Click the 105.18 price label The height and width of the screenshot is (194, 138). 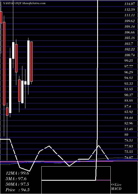[x=129, y=38]
